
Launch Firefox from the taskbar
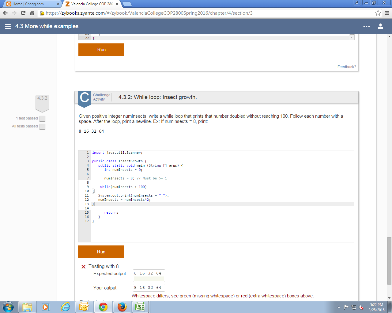[122, 307]
